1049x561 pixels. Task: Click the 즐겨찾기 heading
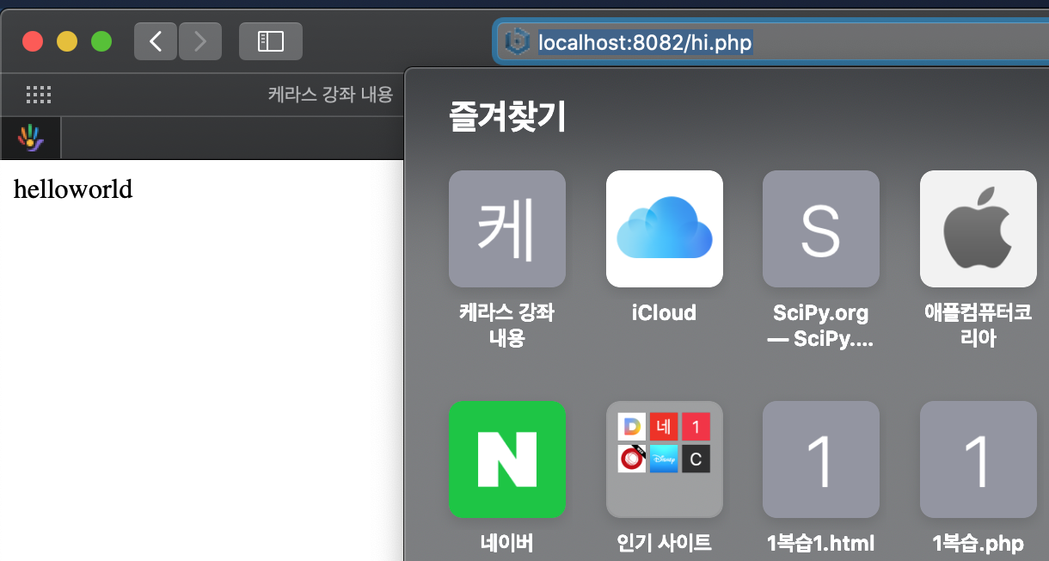coord(507,117)
